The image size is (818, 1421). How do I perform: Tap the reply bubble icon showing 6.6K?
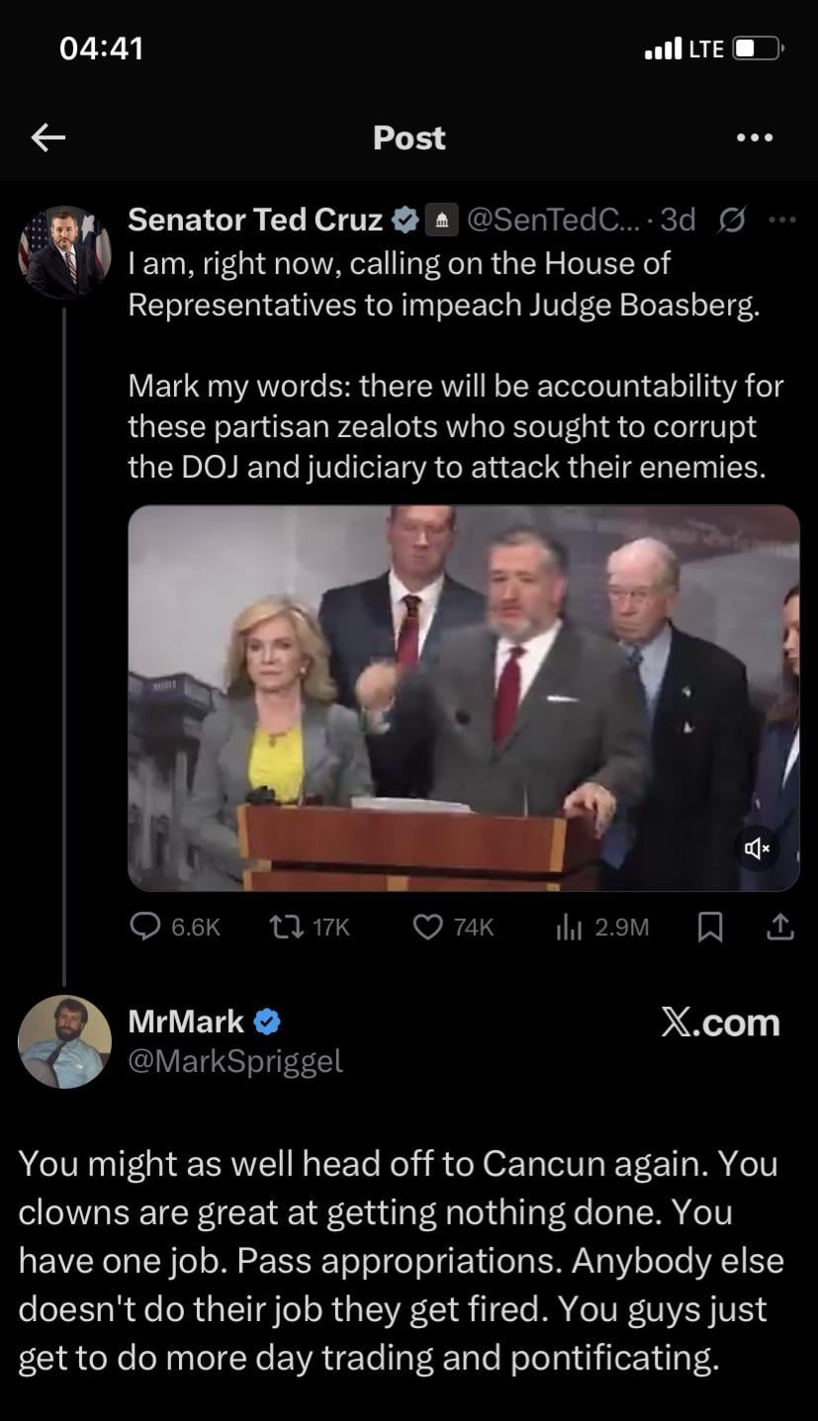coord(146,927)
